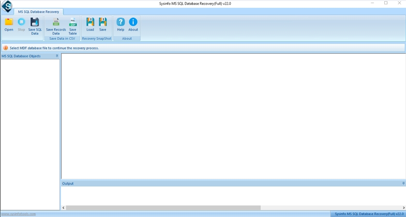Click Save Records Data CSV icon
This screenshot has height=217, width=406.
(x=56, y=25)
